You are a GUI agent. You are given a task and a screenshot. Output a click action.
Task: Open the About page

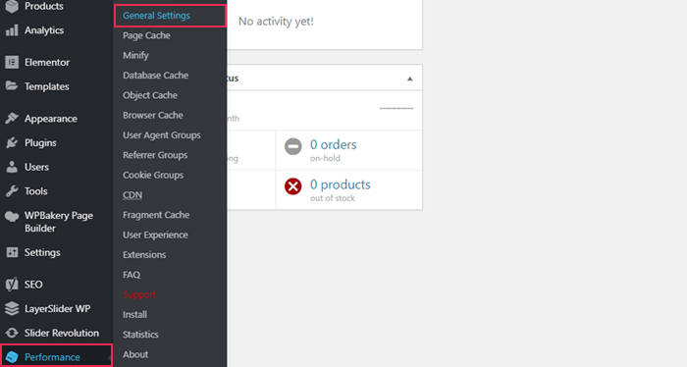click(x=135, y=354)
